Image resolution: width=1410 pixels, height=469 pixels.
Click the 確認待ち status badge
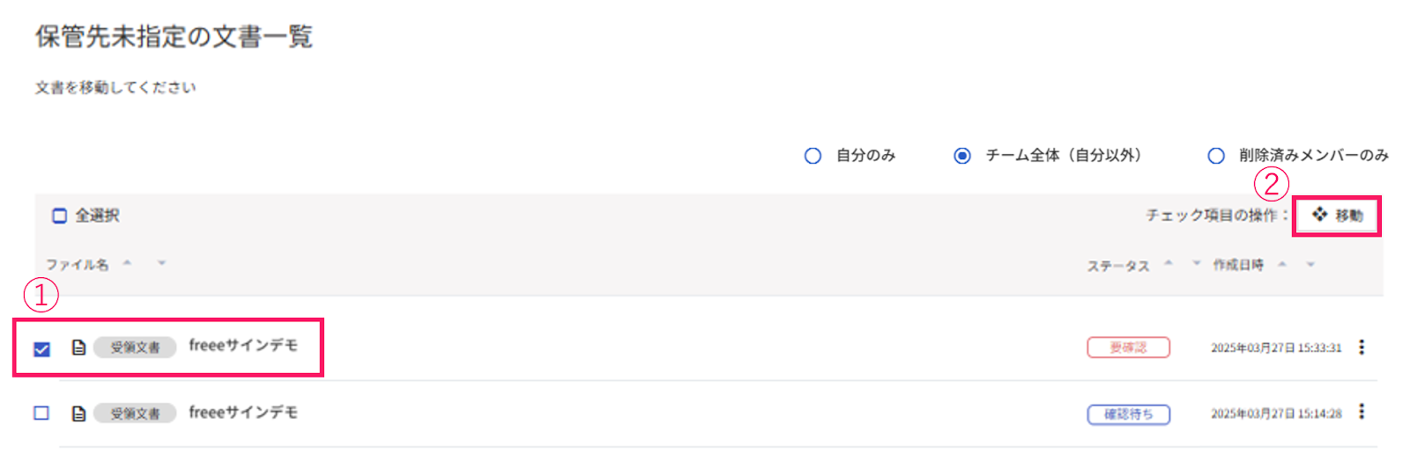coord(1128,414)
